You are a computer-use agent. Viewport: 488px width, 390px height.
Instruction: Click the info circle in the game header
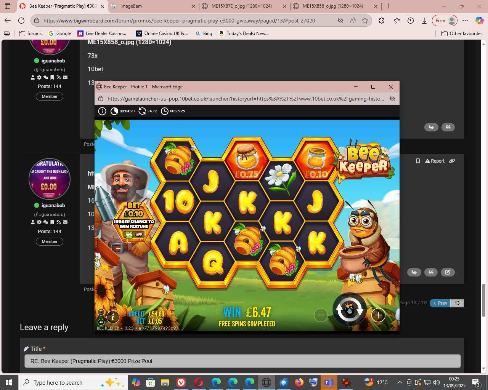(102, 111)
